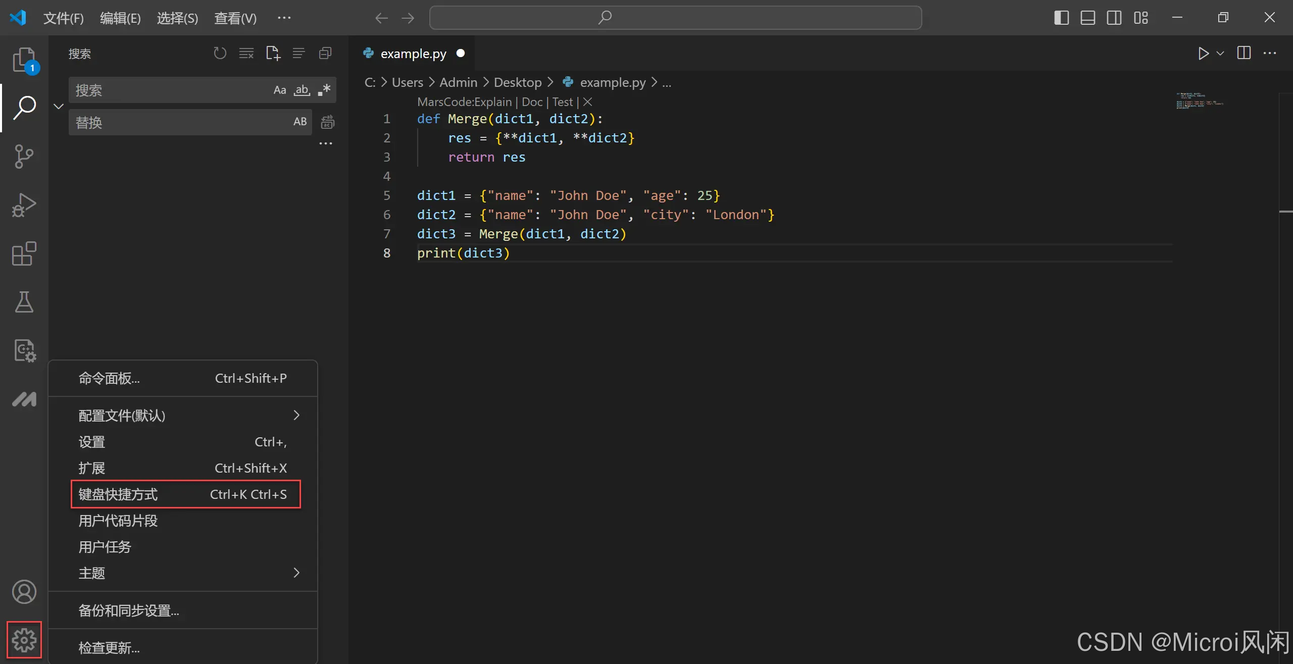Open the Run and Debug view
This screenshot has height=664, width=1293.
(24, 205)
